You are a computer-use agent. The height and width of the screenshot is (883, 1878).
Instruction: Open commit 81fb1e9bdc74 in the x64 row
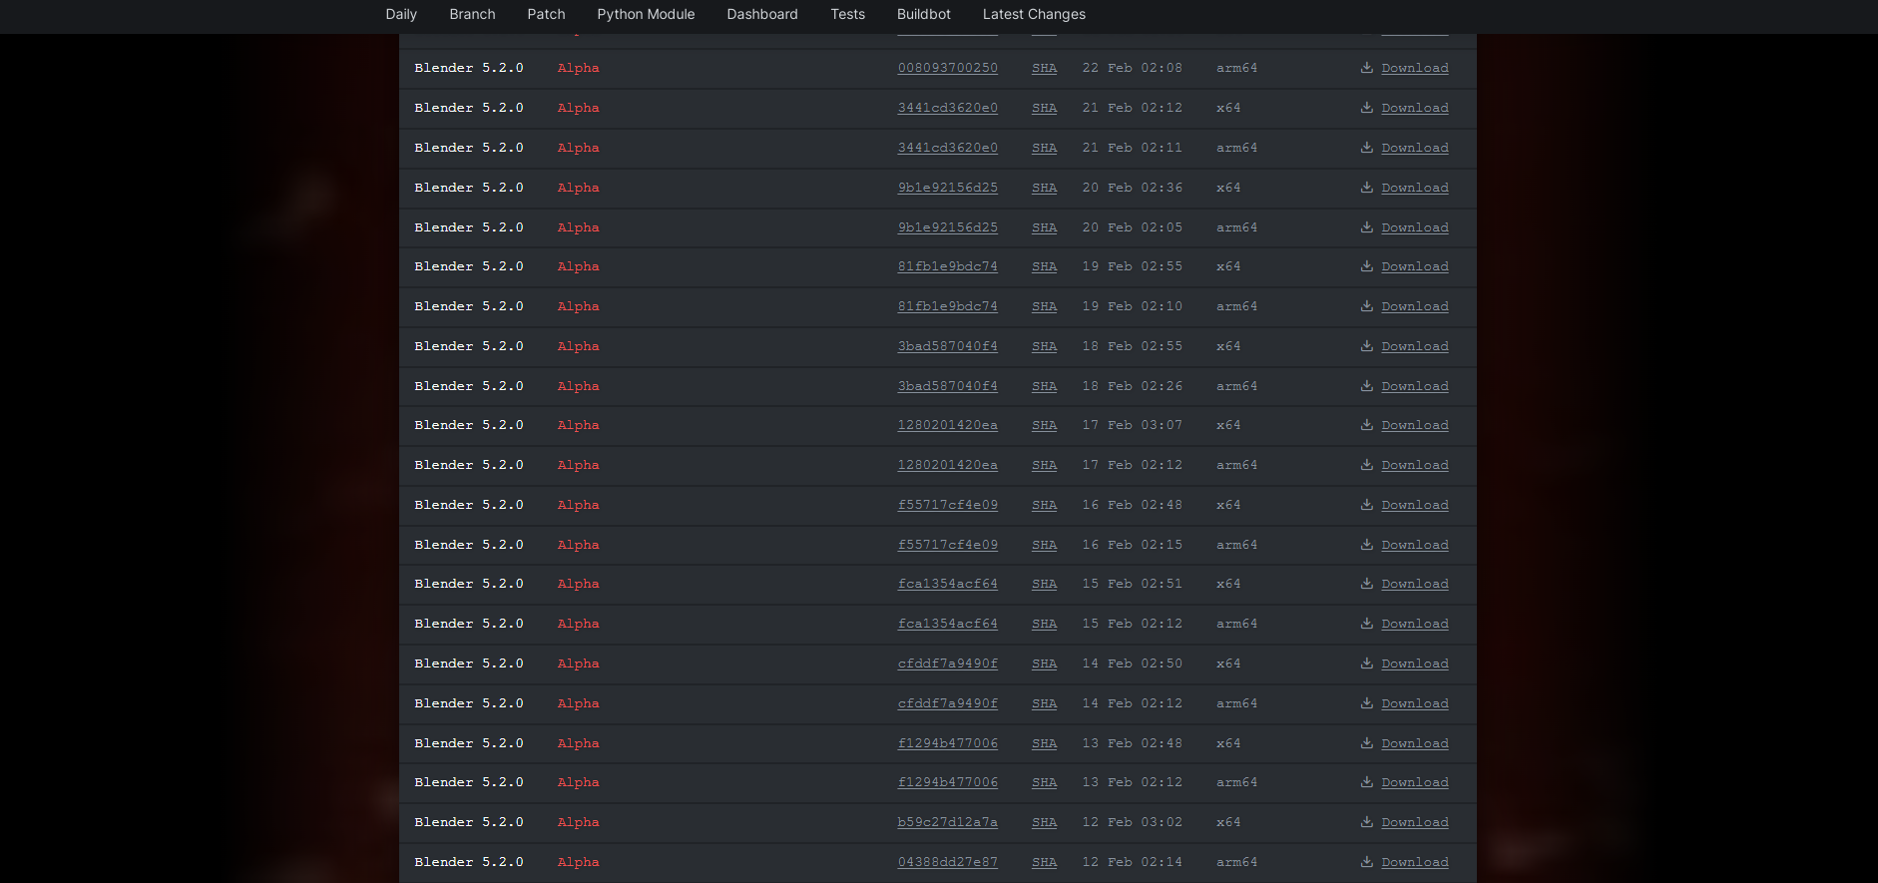[947, 266]
